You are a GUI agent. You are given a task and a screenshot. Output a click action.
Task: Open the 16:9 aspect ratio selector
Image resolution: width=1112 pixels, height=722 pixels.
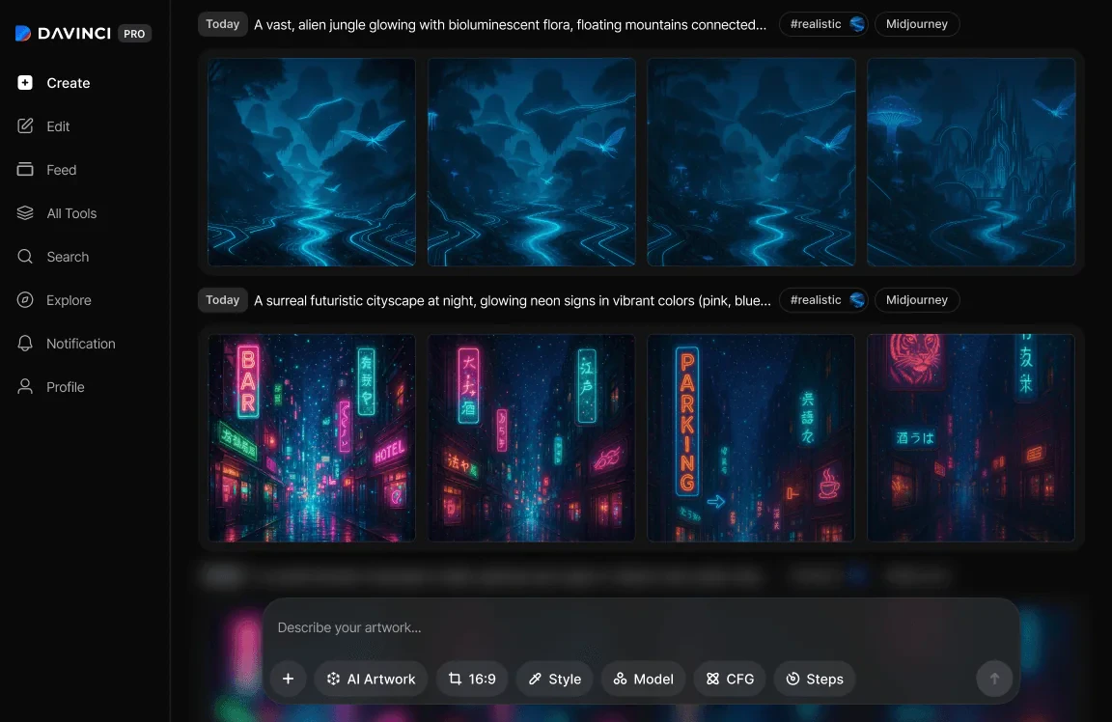pyautogui.click(x=472, y=679)
